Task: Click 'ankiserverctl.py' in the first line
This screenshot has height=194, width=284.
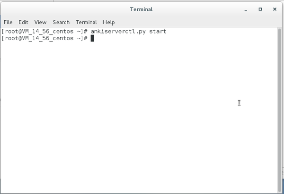Action: 118,32
